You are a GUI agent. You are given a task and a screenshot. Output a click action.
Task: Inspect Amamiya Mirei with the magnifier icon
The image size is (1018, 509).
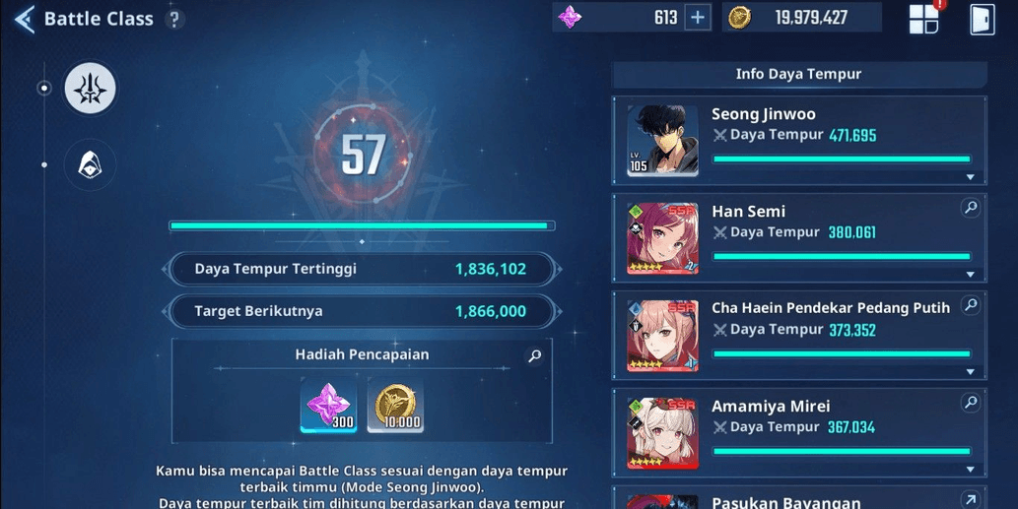tap(971, 403)
